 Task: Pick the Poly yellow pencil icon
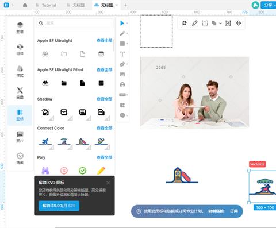pyautogui.click(x=101, y=171)
